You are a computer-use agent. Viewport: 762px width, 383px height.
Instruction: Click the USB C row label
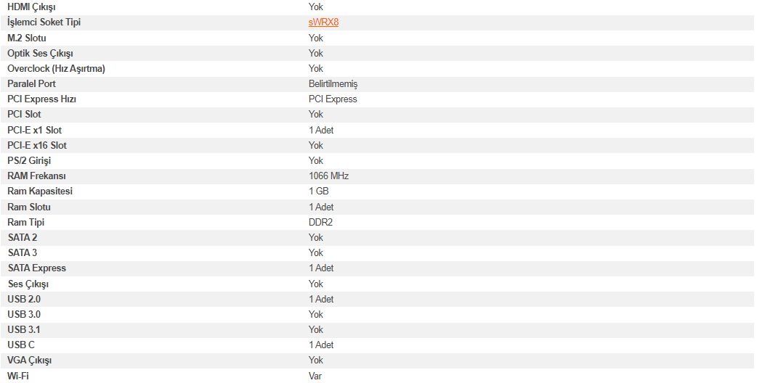click(21, 345)
